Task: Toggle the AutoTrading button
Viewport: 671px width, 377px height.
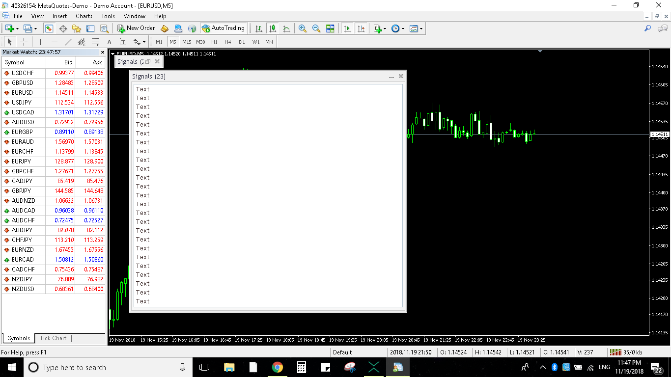Action: (224, 28)
